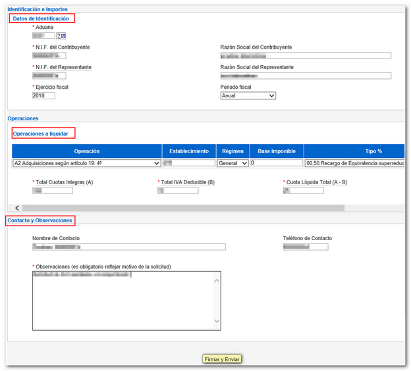The height and width of the screenshot is (371, 411).
Task: Click the Aduana help lookup icon
Action: [62, 36]
